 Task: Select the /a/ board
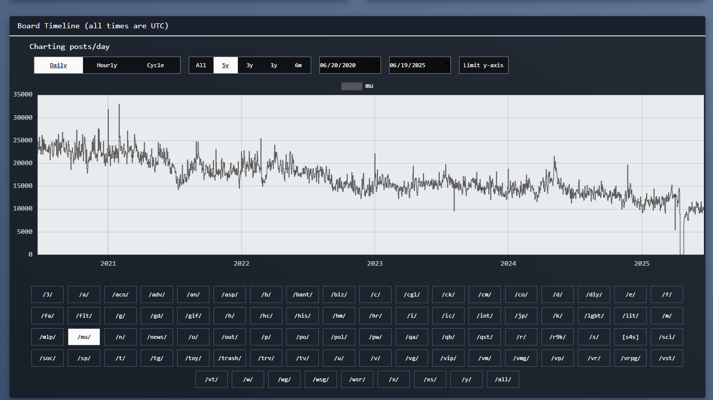[x=84, y=294]
